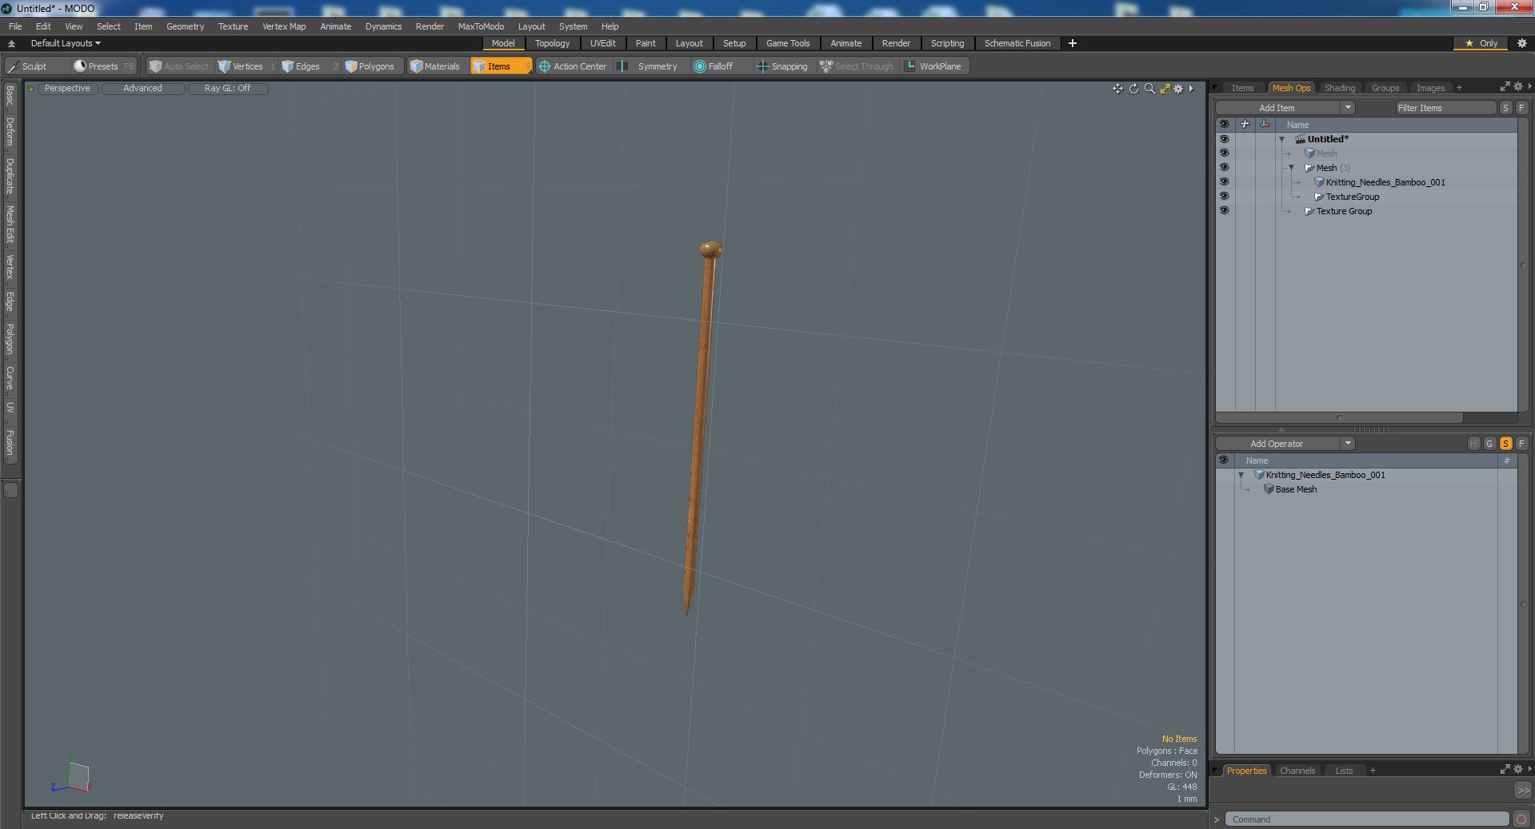
Task: Toggle visibility of Texture Group item
Action: (x=1224, y=211)
